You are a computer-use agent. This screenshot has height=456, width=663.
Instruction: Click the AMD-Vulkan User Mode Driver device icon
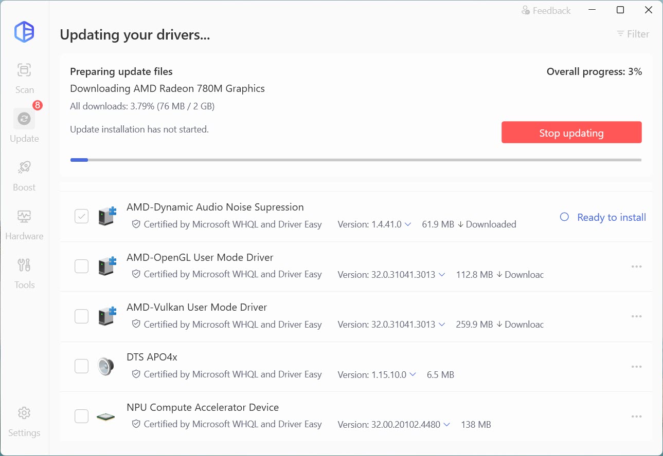click(x=107, y=316)
